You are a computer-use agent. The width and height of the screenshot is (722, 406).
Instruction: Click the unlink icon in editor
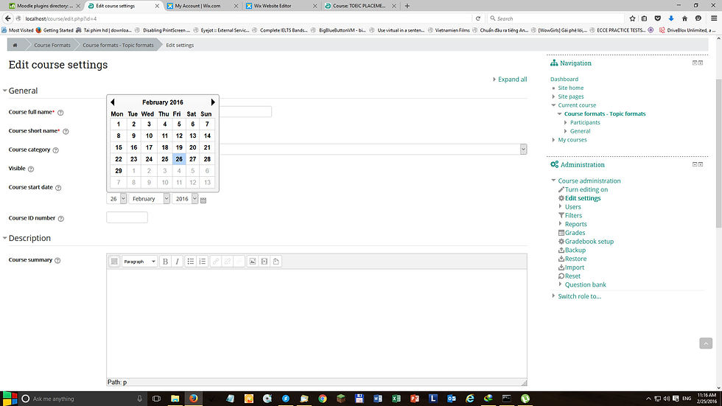228,262
